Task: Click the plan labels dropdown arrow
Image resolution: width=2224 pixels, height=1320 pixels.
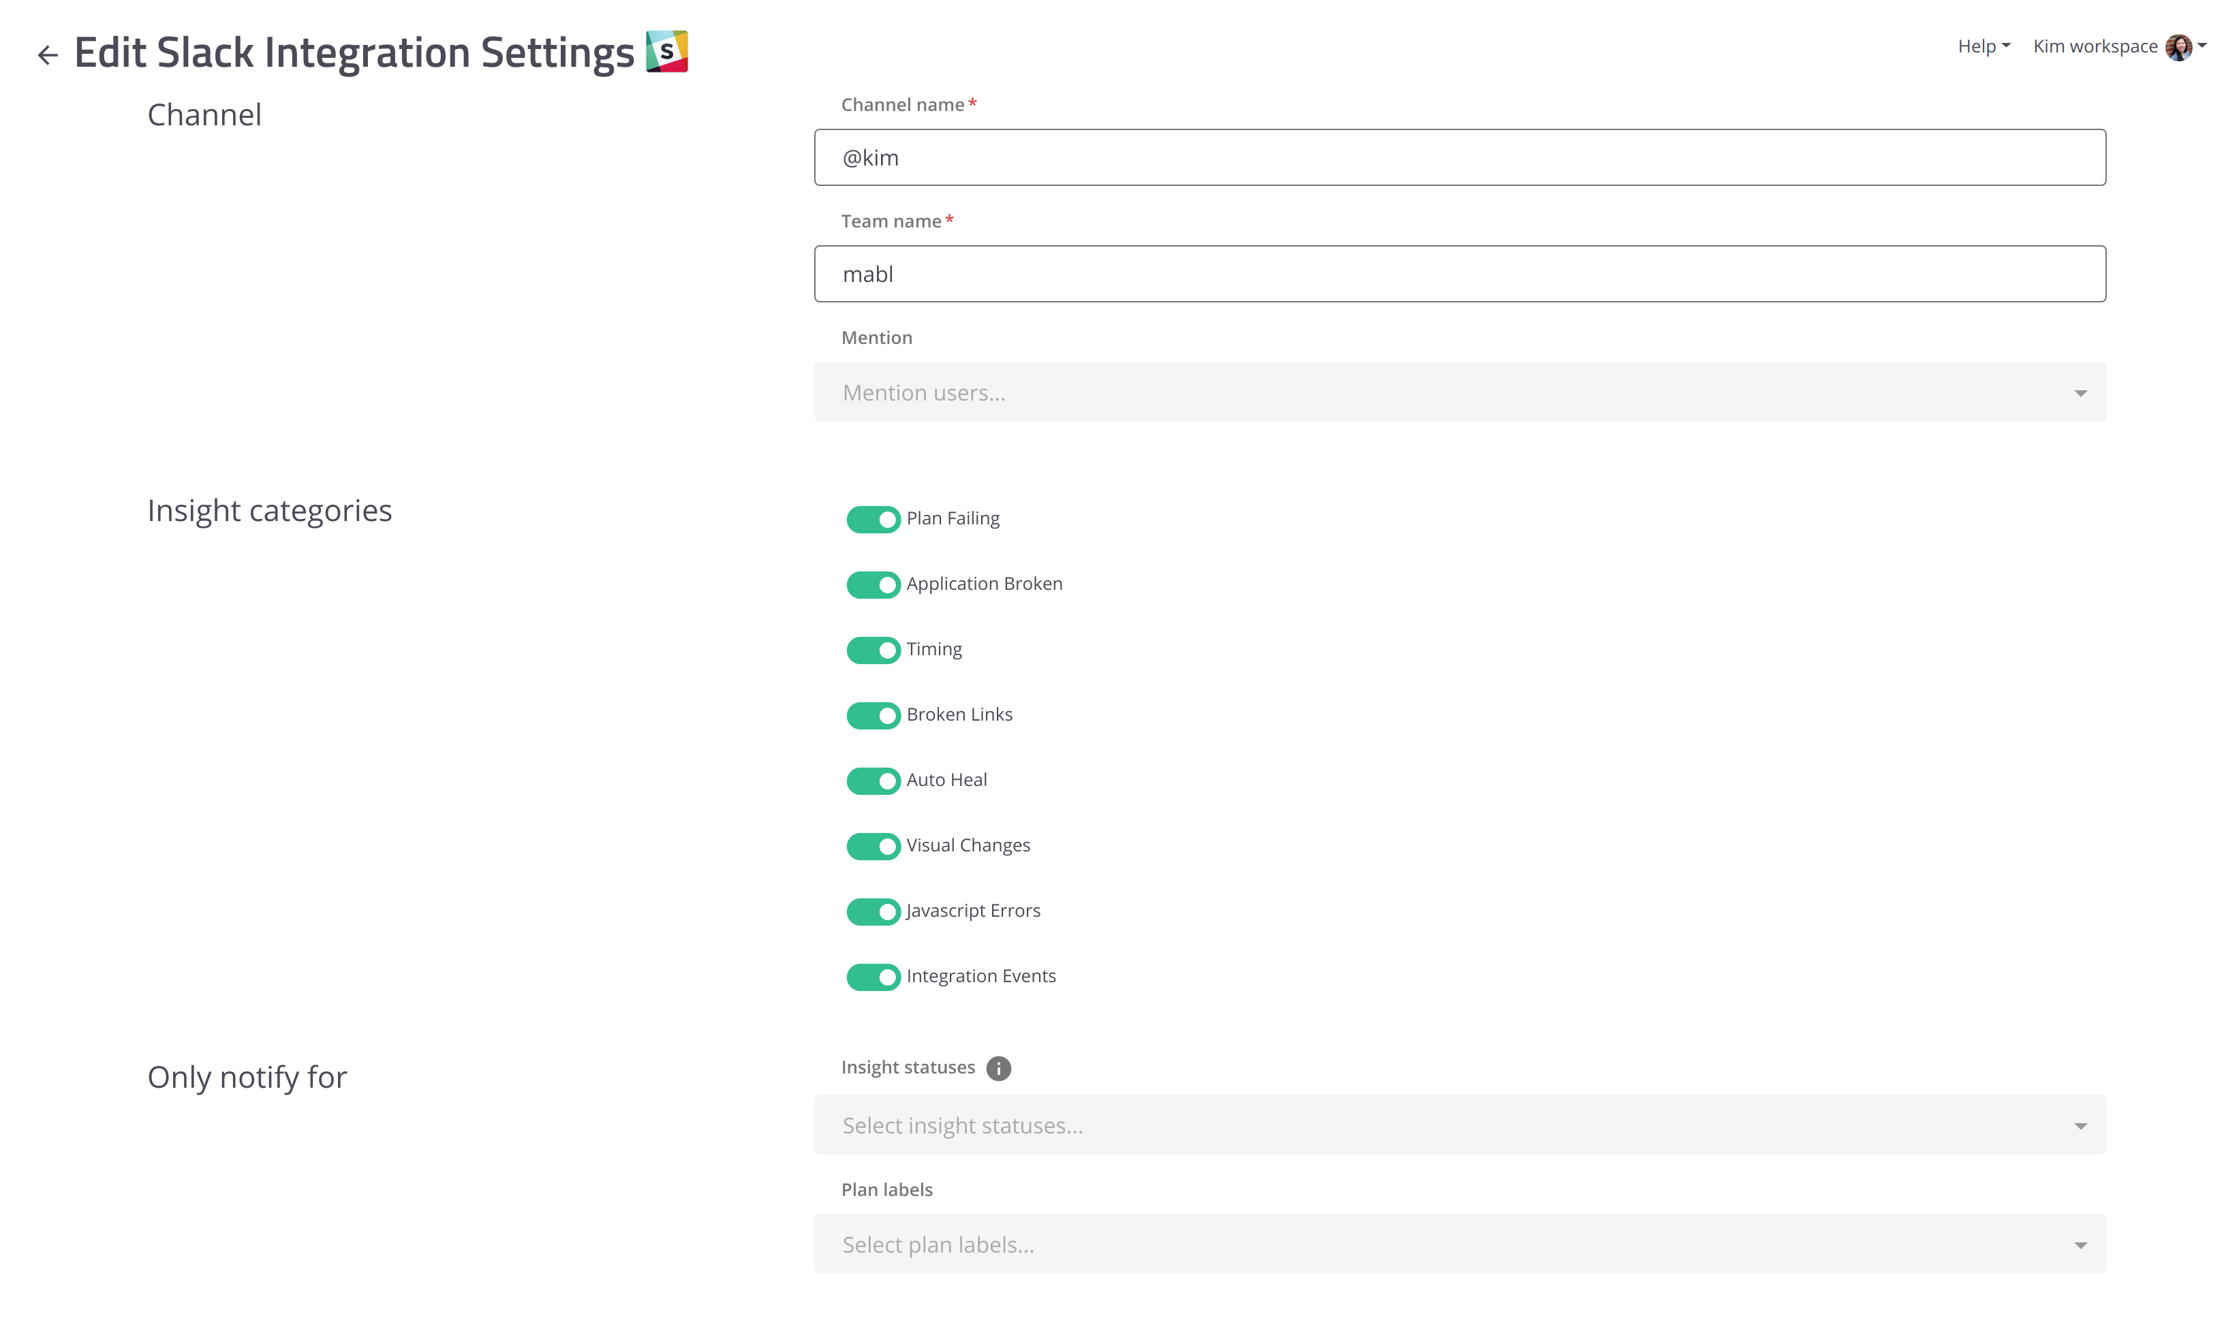Action: click(2080, 1245)
